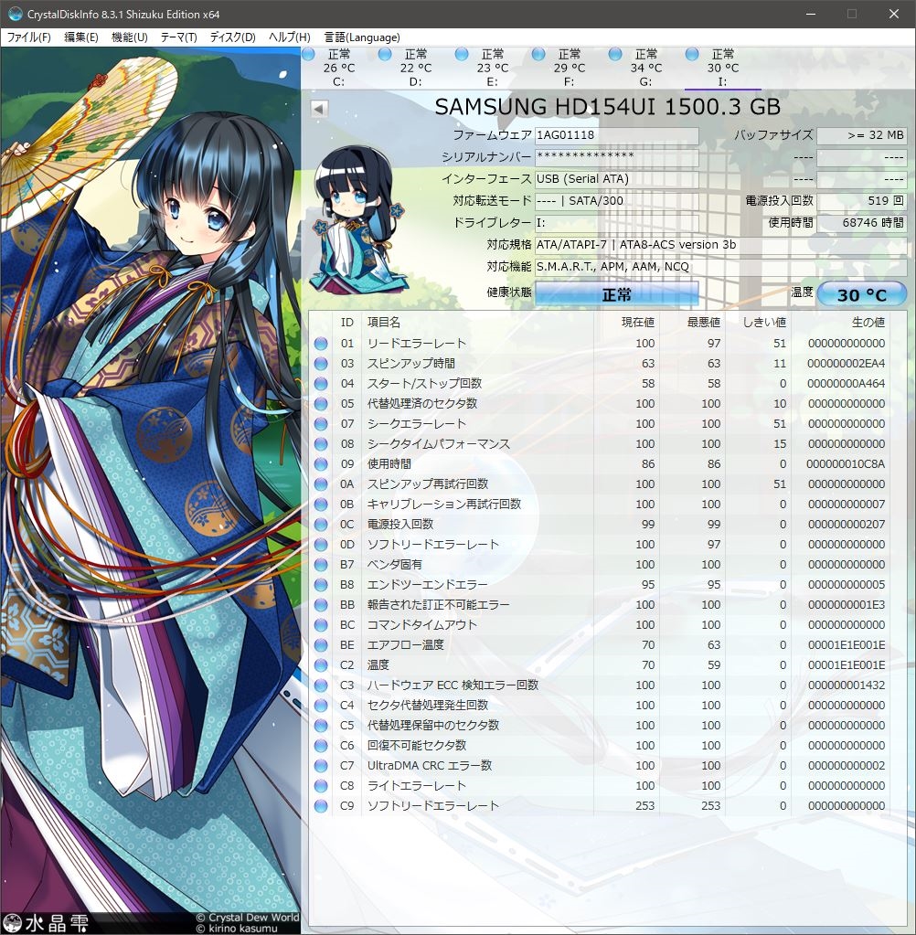Click status icon for ハードウェア ECC 検知エラー回数
Viewport: 916px width, 935px height.
[x=321, y=685]
